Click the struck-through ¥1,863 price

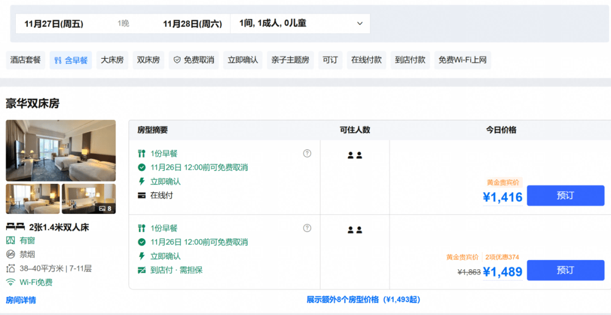[x=469, y=273]
